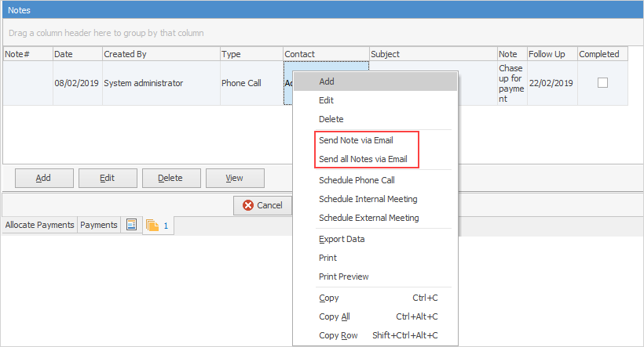The width and height of the screenshot is (644, 347).
Task: Choose Add from the context menu
Action: coord(375,81)
